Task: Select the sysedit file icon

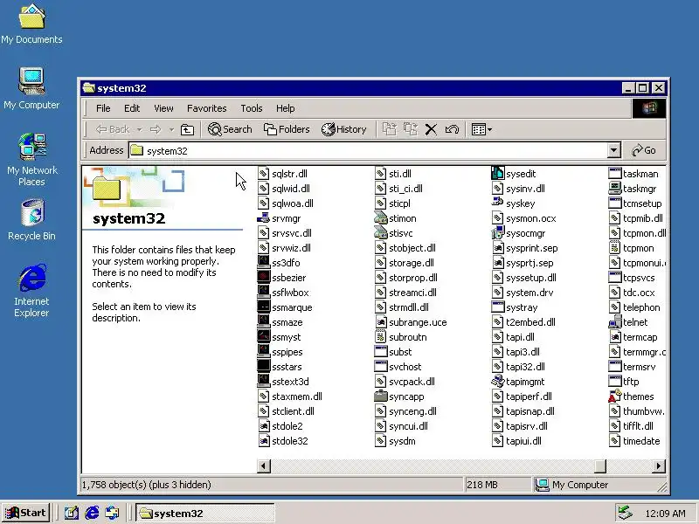Action: (x=497, y=173)
